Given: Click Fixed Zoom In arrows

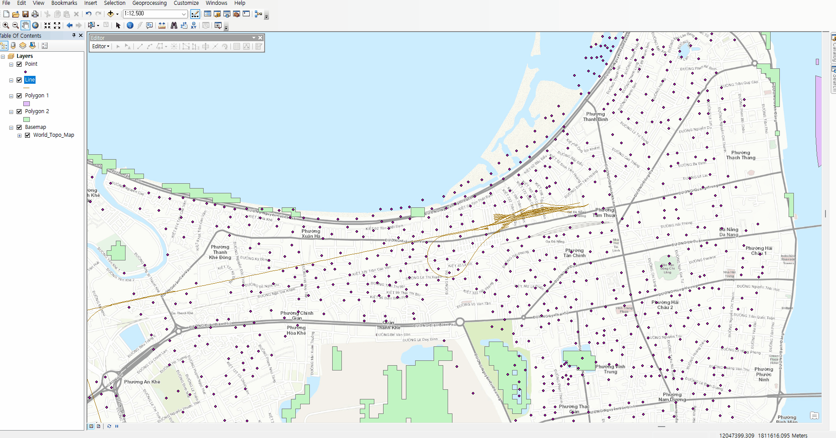Looking at the screenshot, I should tap(47, 25).
